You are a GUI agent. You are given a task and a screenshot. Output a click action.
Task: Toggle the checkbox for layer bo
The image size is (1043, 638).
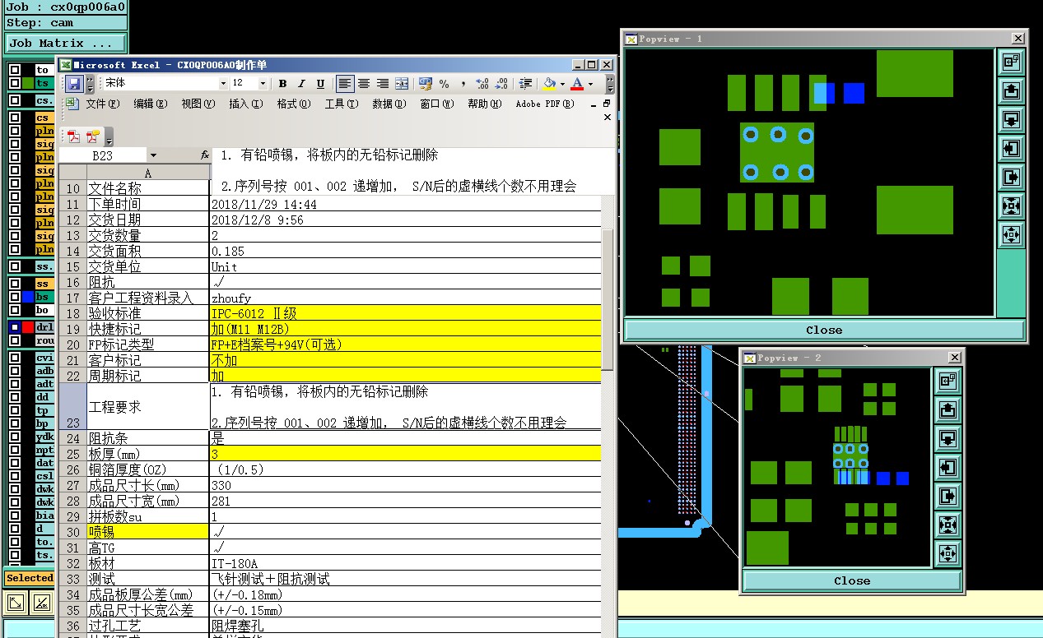point(15,310)
